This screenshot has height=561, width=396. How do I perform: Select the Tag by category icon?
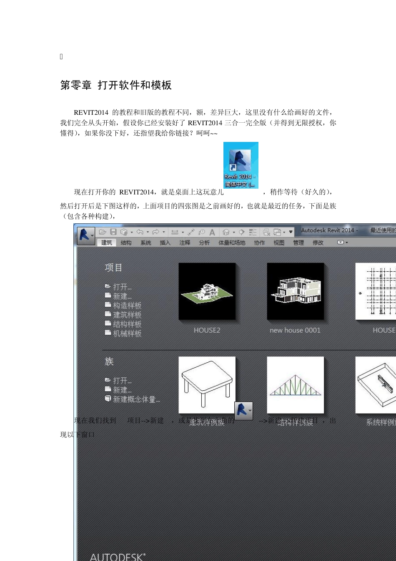coord(202,232)
